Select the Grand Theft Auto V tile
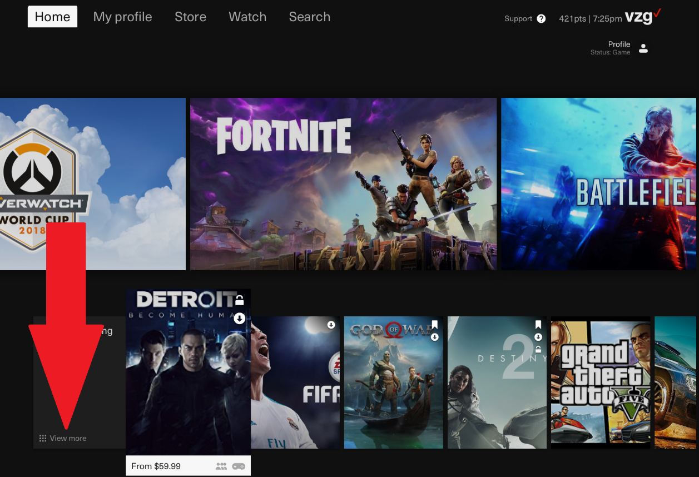Image resolution: width=699 pixels, height=477 pixels. pyautogui.click(x=600, y=382)
